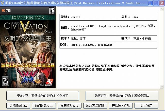
Task: Close the installer window
Action: pyautogui.click(x=162, y=3)
